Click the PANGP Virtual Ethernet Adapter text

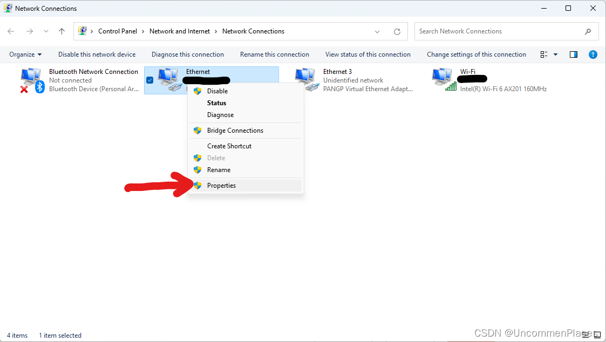click(x=368, y=89)
